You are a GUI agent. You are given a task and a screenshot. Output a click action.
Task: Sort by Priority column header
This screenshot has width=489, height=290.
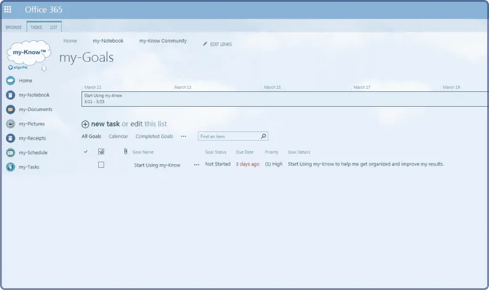[x=272, y=152]
